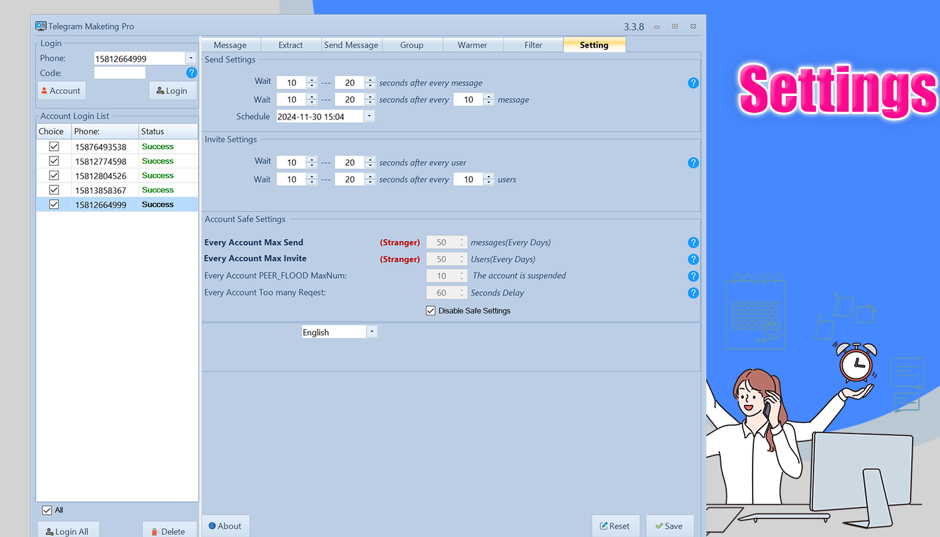Click the Telegram Marketing Pro app icon

[41, 26]
